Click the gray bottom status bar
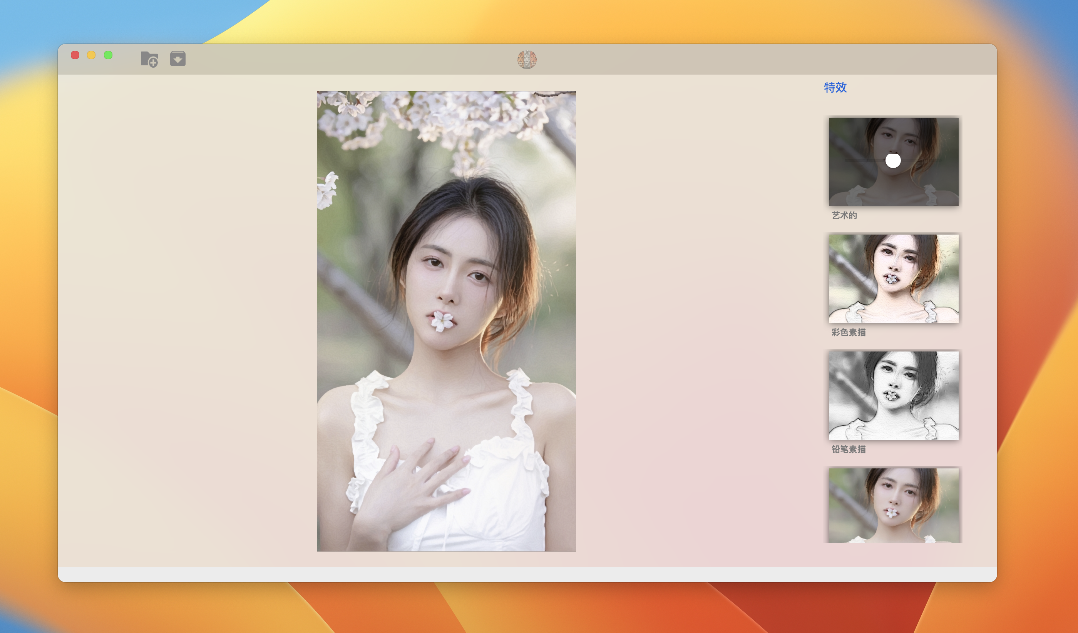 point(527,574)
